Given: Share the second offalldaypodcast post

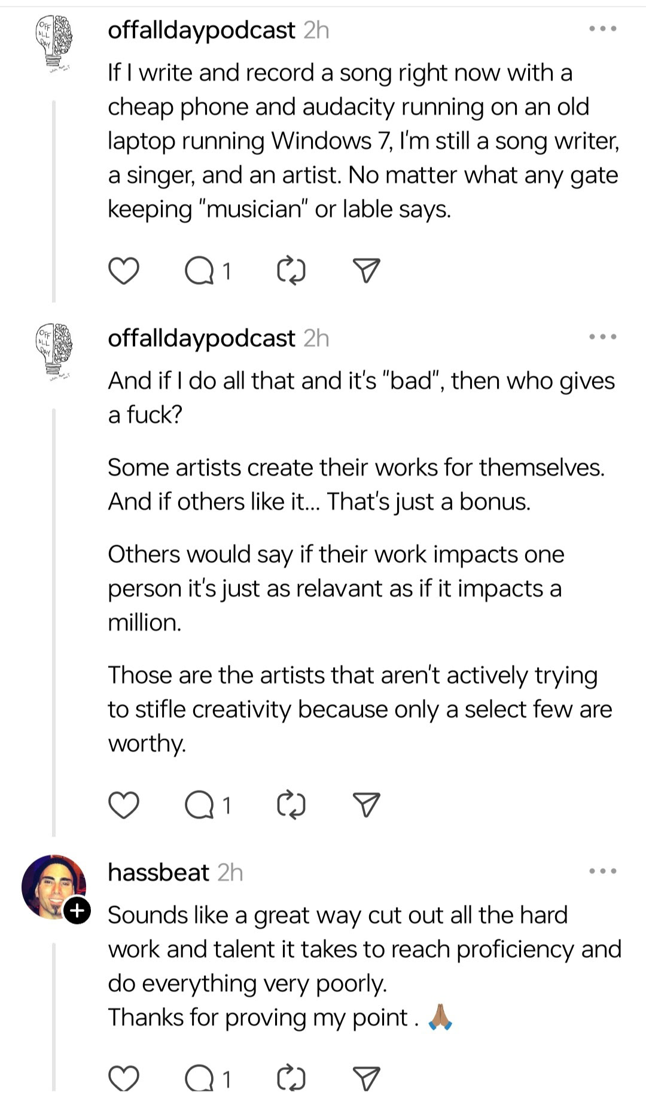Looking at the screenshot, I should pos(366,805).
